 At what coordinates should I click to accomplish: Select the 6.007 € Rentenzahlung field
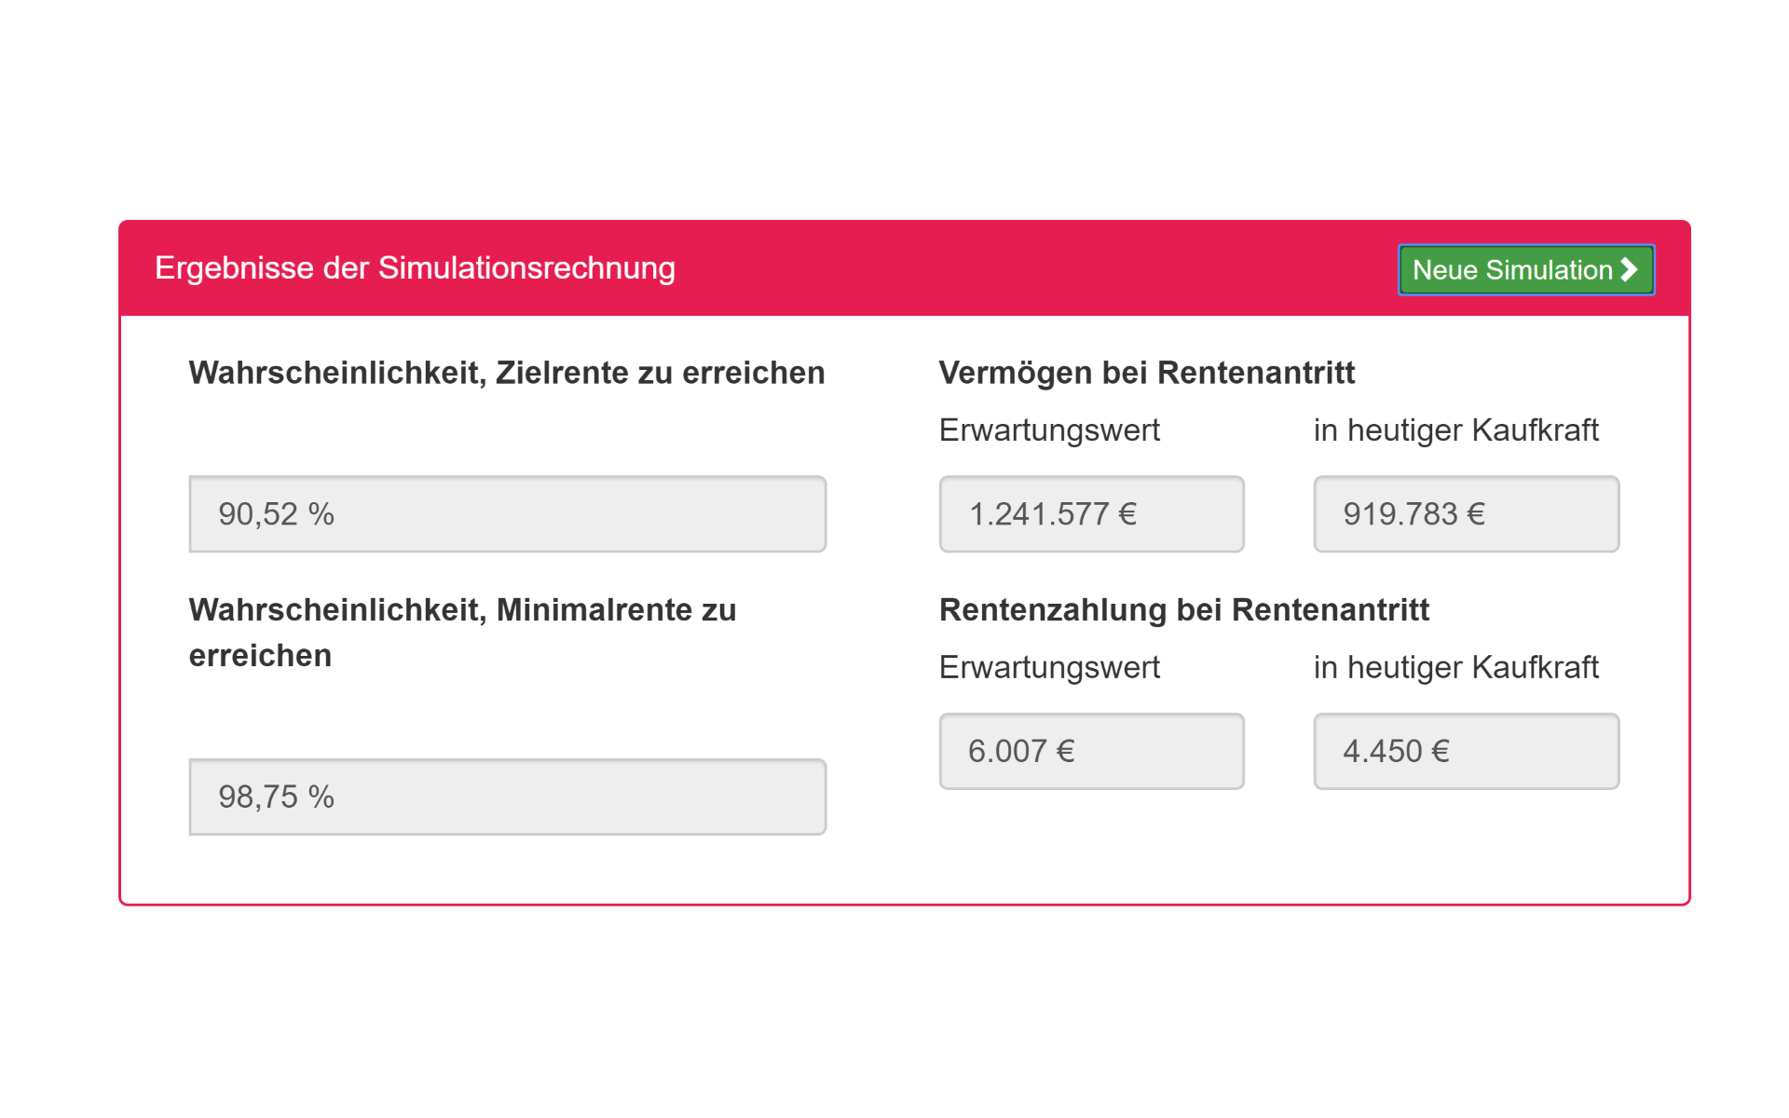[x=1091, y=751]
